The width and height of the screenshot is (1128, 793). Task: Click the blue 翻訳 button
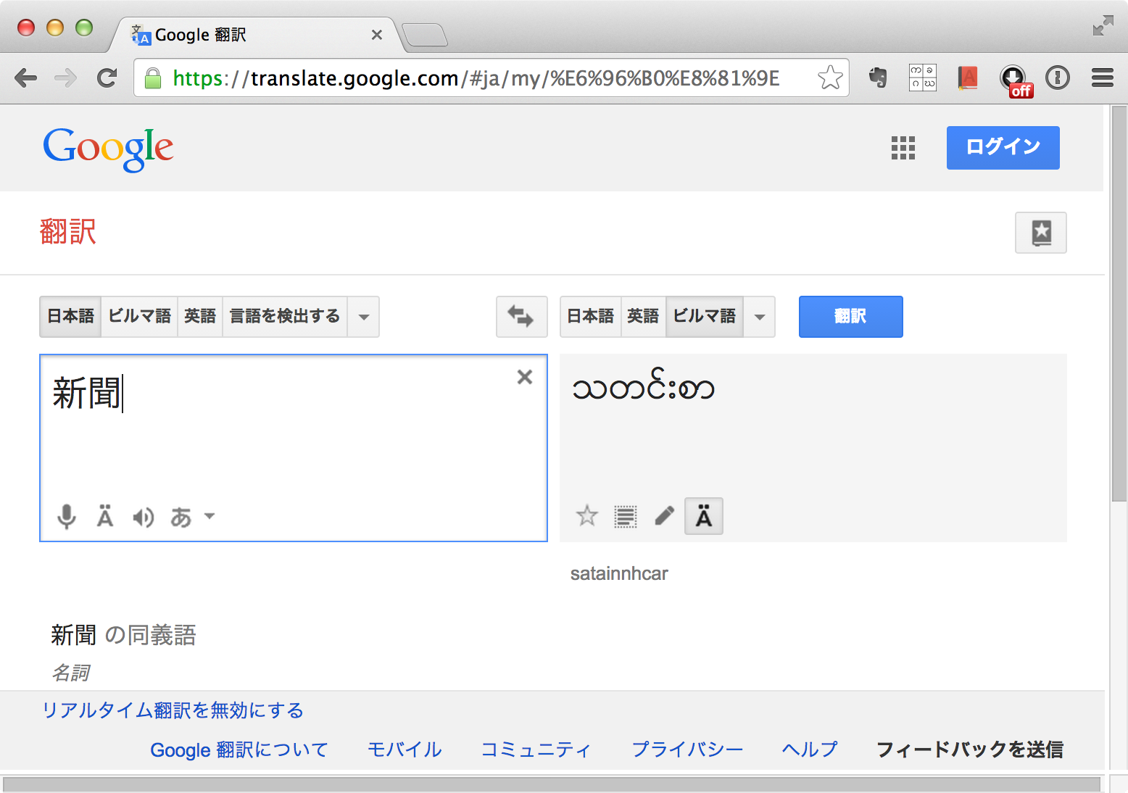tap(851, 317)
